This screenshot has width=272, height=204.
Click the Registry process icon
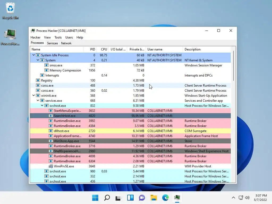[x=38, y=80]
